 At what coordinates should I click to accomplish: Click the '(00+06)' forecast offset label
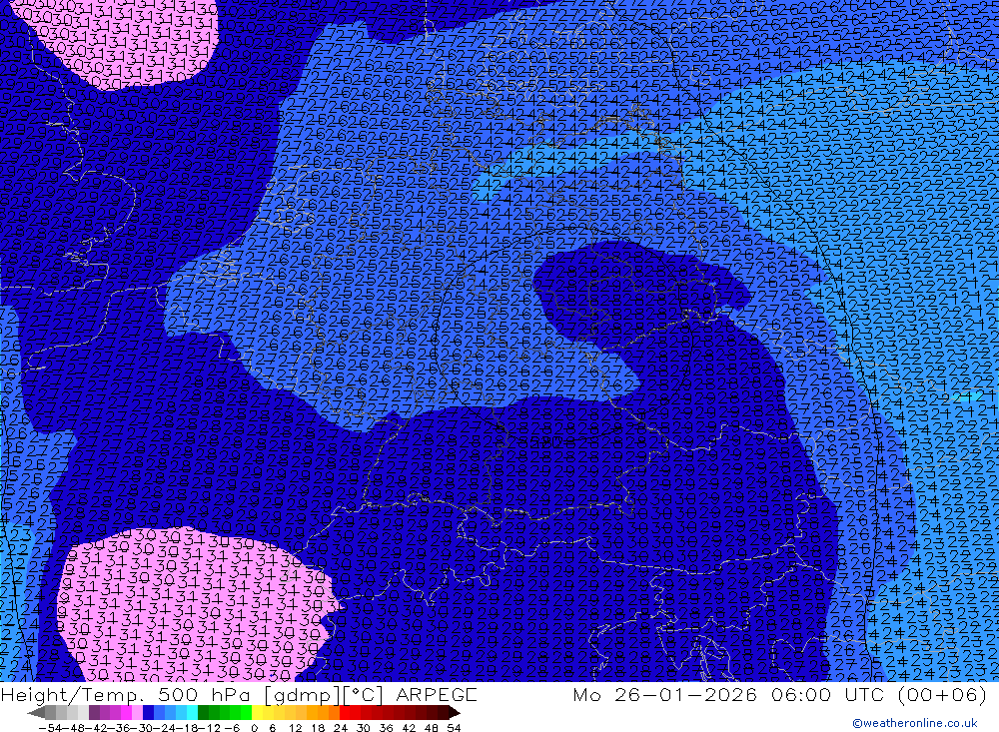[942, 694]
